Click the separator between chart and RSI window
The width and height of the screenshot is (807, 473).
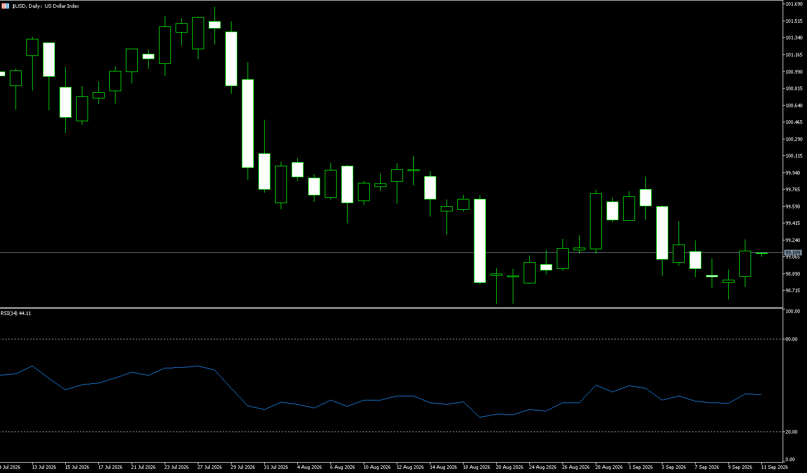point(391,308)
